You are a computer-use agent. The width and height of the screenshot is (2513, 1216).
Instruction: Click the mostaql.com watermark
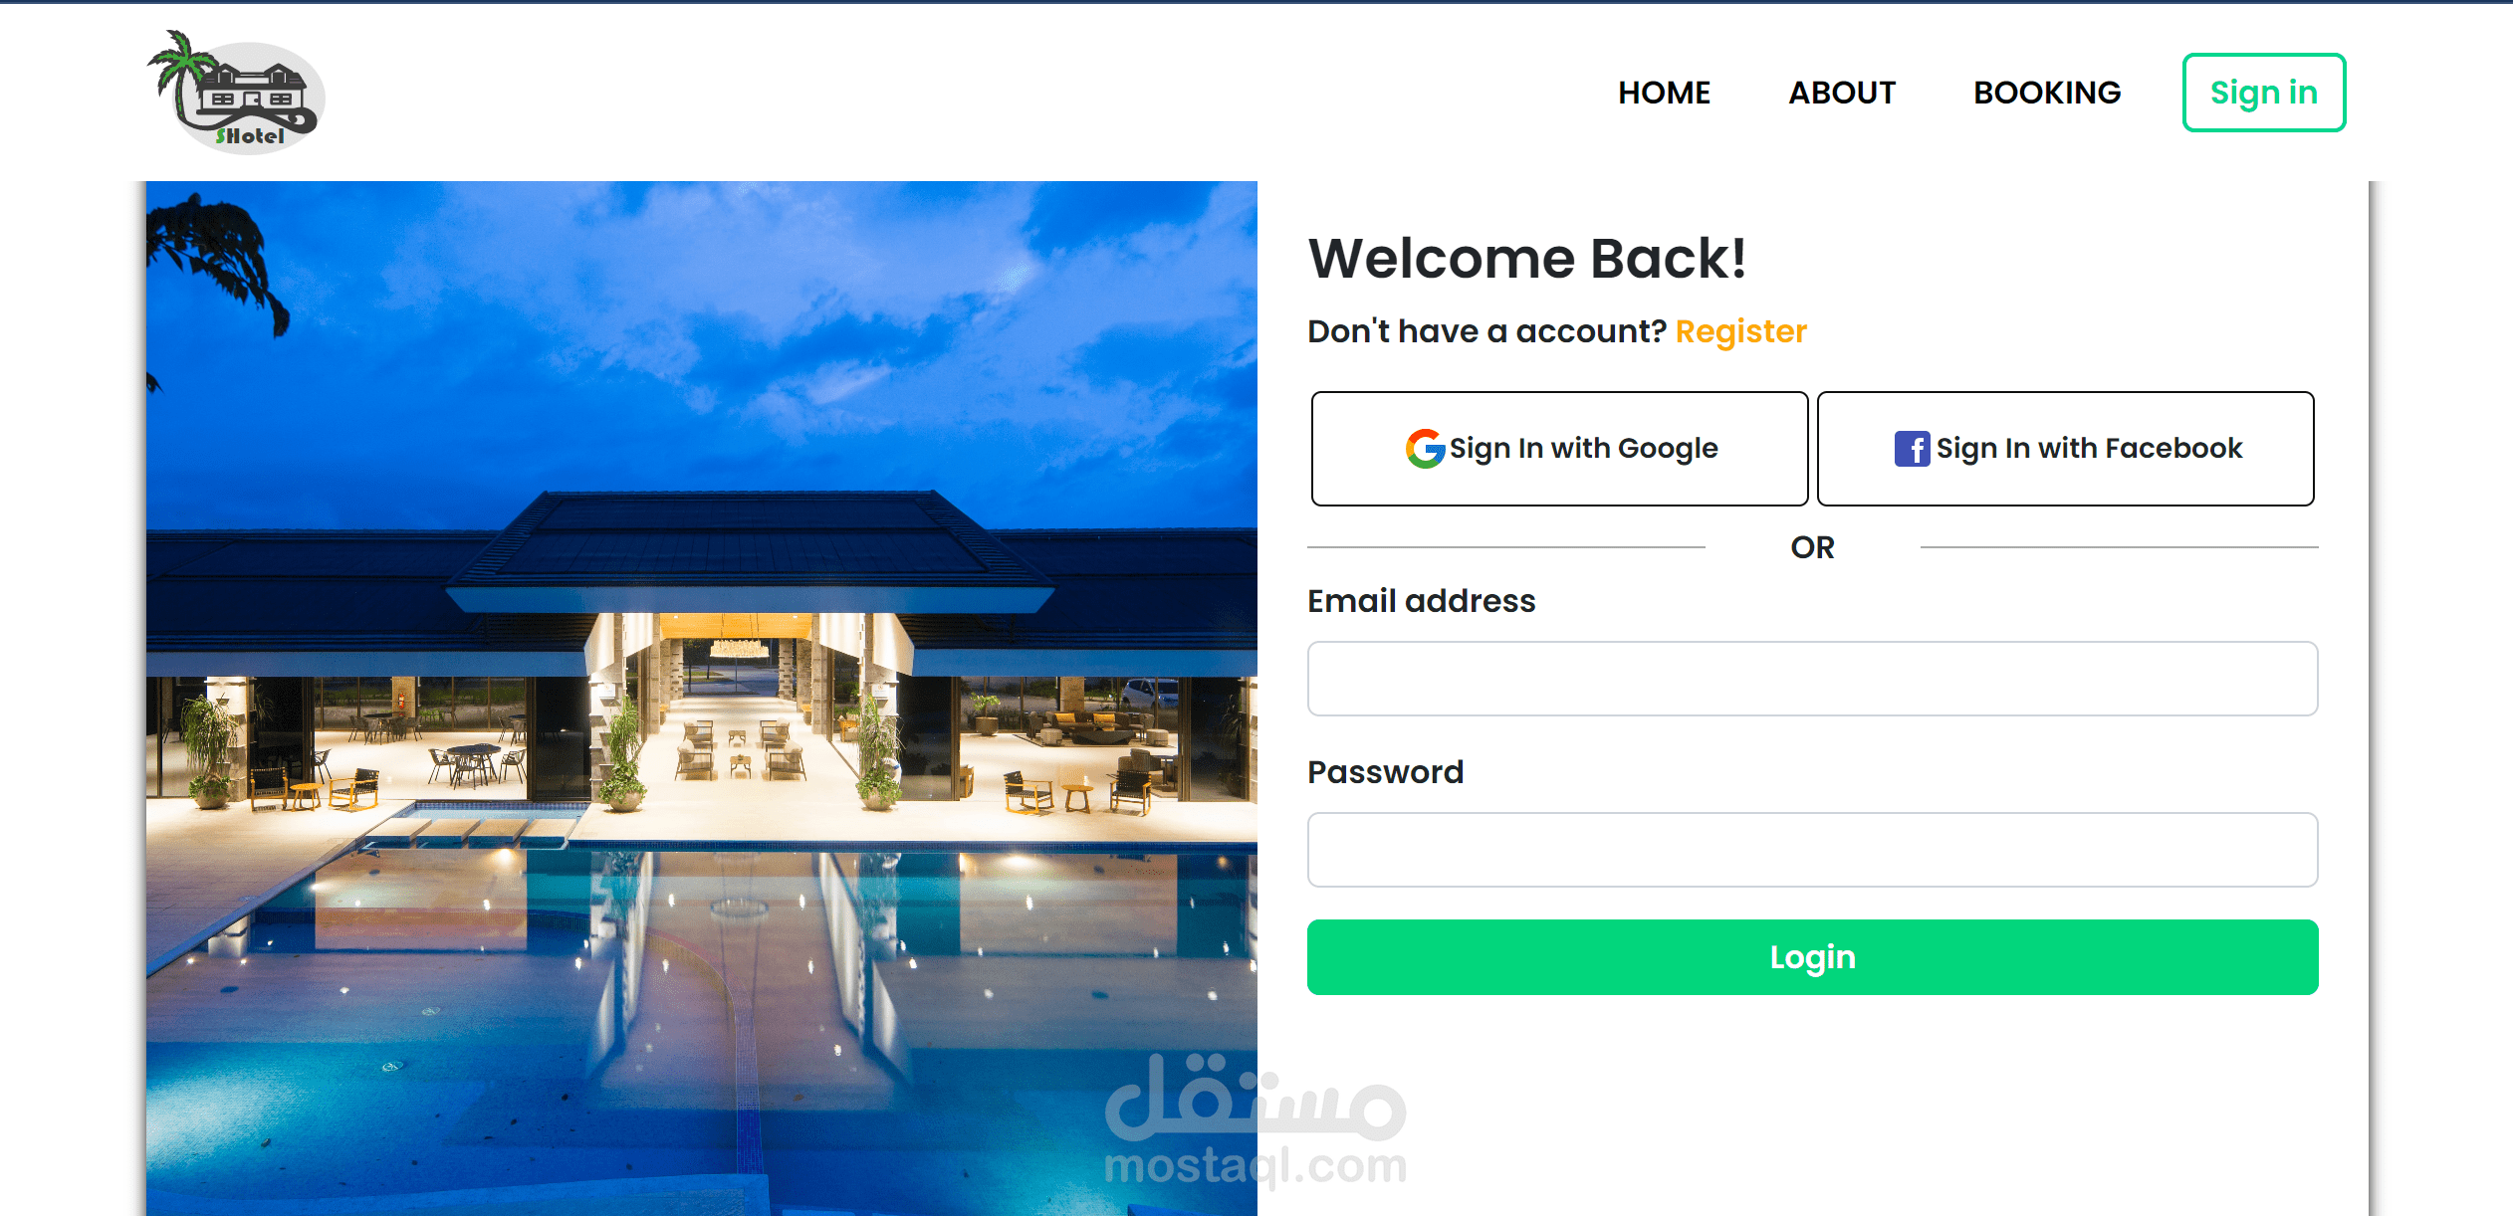[x=1256, y=1121]
